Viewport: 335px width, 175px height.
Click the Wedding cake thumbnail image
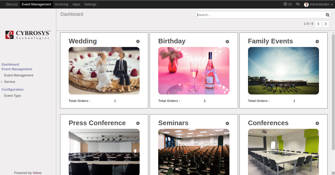pos(104,71)
